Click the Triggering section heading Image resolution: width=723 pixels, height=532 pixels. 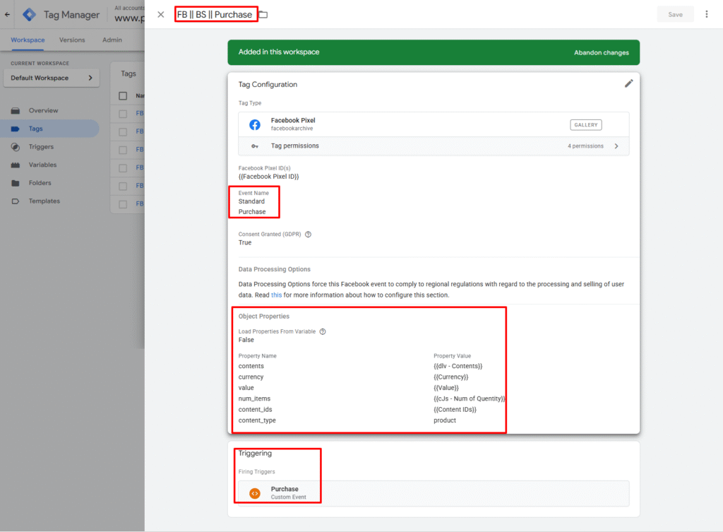pos(255,453)
